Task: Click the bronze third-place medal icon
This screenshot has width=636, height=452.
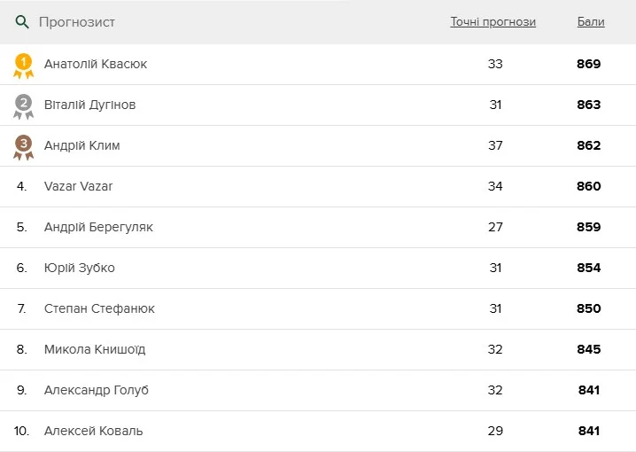Action: [x=24, y=146]
